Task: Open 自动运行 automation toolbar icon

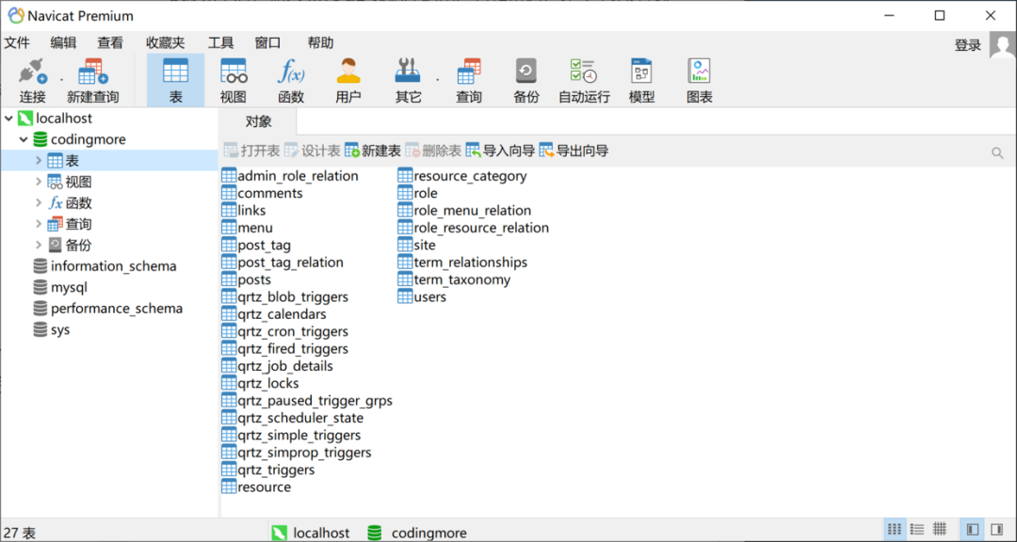Action: point(584,80)
